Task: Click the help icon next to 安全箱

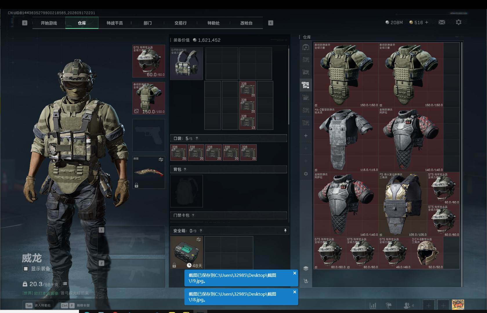Action: (201, 231)
